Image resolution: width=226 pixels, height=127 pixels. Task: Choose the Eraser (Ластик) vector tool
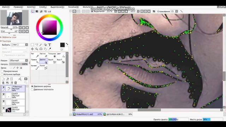point(43,55)
